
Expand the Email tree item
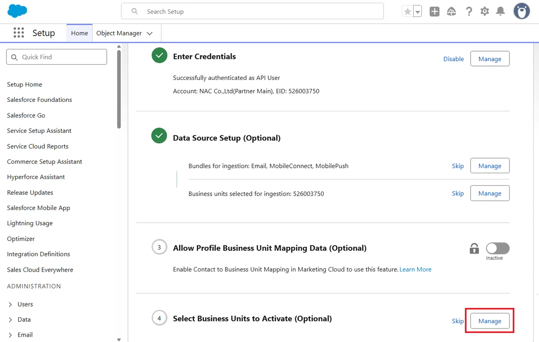[10, 335]
